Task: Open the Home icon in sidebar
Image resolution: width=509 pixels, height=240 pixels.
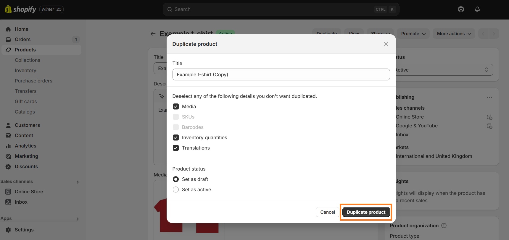Action: 8,29
